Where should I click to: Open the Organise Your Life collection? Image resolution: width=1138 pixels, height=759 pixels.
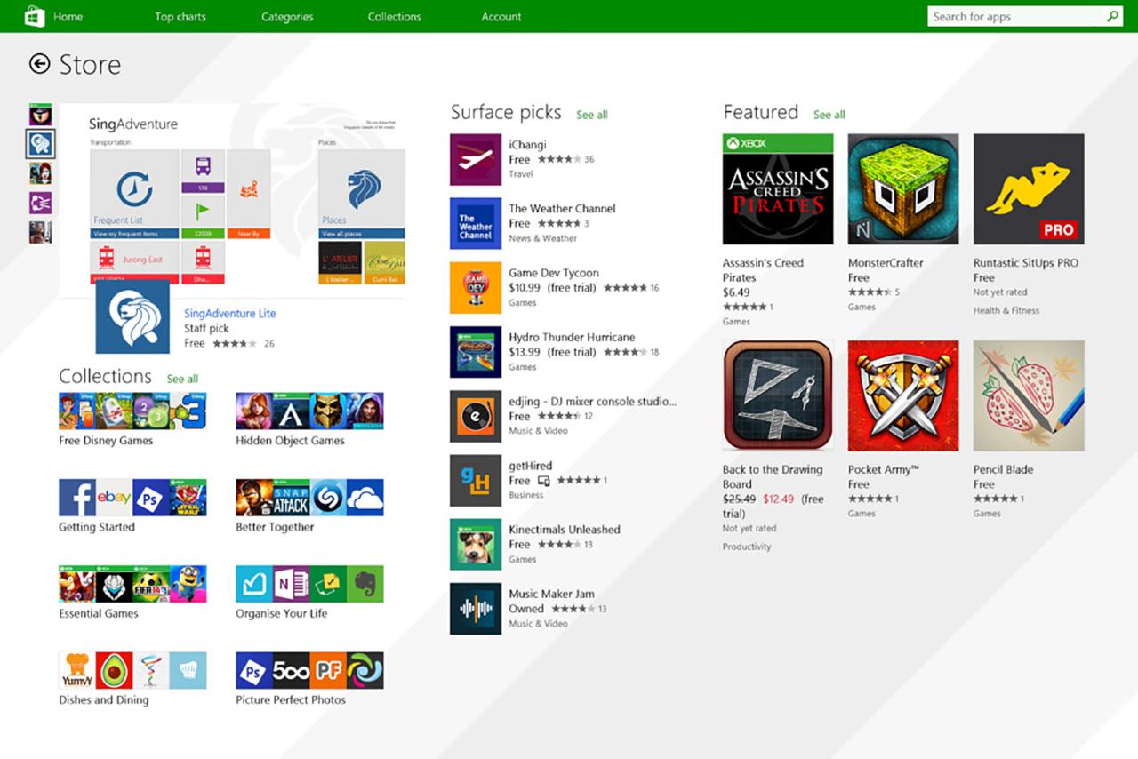(309, 593)
